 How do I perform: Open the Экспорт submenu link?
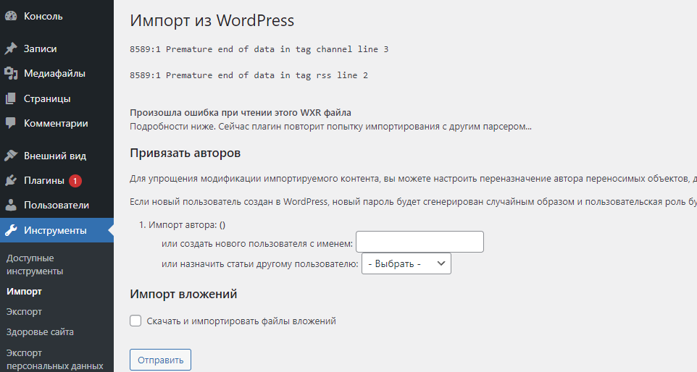coord(24,312)
